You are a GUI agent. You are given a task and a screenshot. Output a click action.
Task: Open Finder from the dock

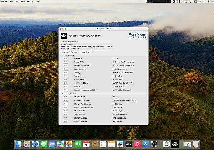tap(18, 144)
